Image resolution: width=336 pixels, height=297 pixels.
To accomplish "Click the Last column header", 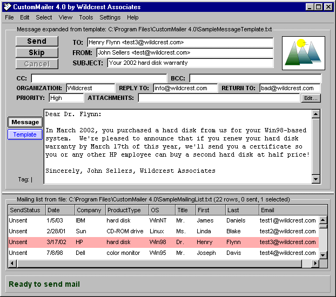I will [243, 210].
